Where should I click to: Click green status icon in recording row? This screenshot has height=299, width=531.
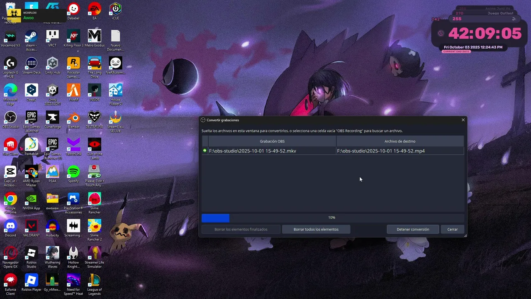[205, 151]
